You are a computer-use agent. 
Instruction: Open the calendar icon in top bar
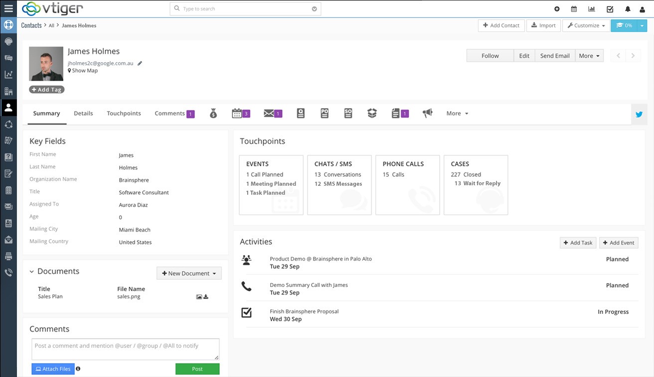point(574,8)
